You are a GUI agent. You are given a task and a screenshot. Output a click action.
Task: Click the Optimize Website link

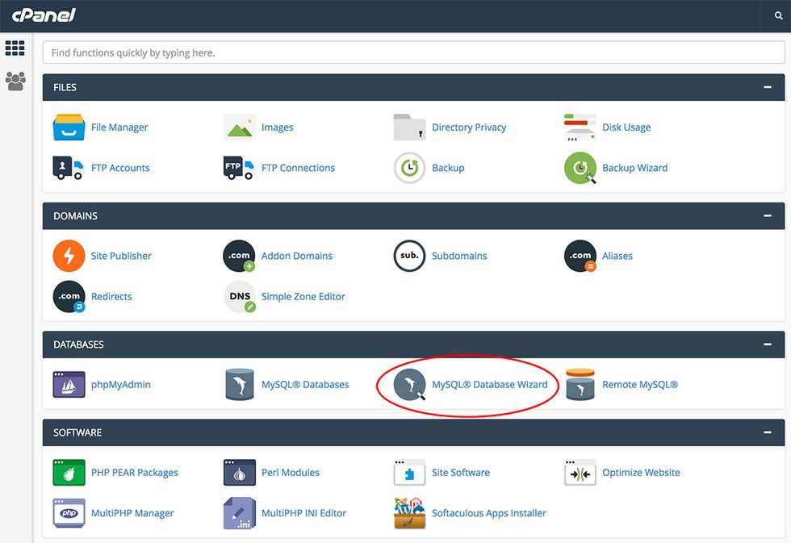tap(641, 473)
